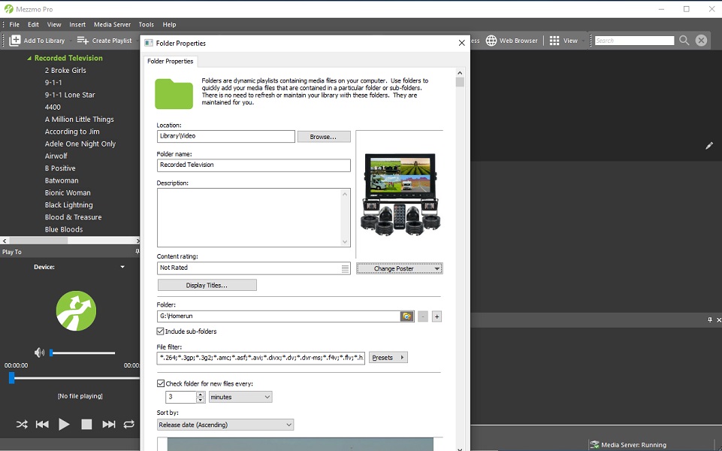
Task: Pin the lower right panel
Action: coord(710,319)
